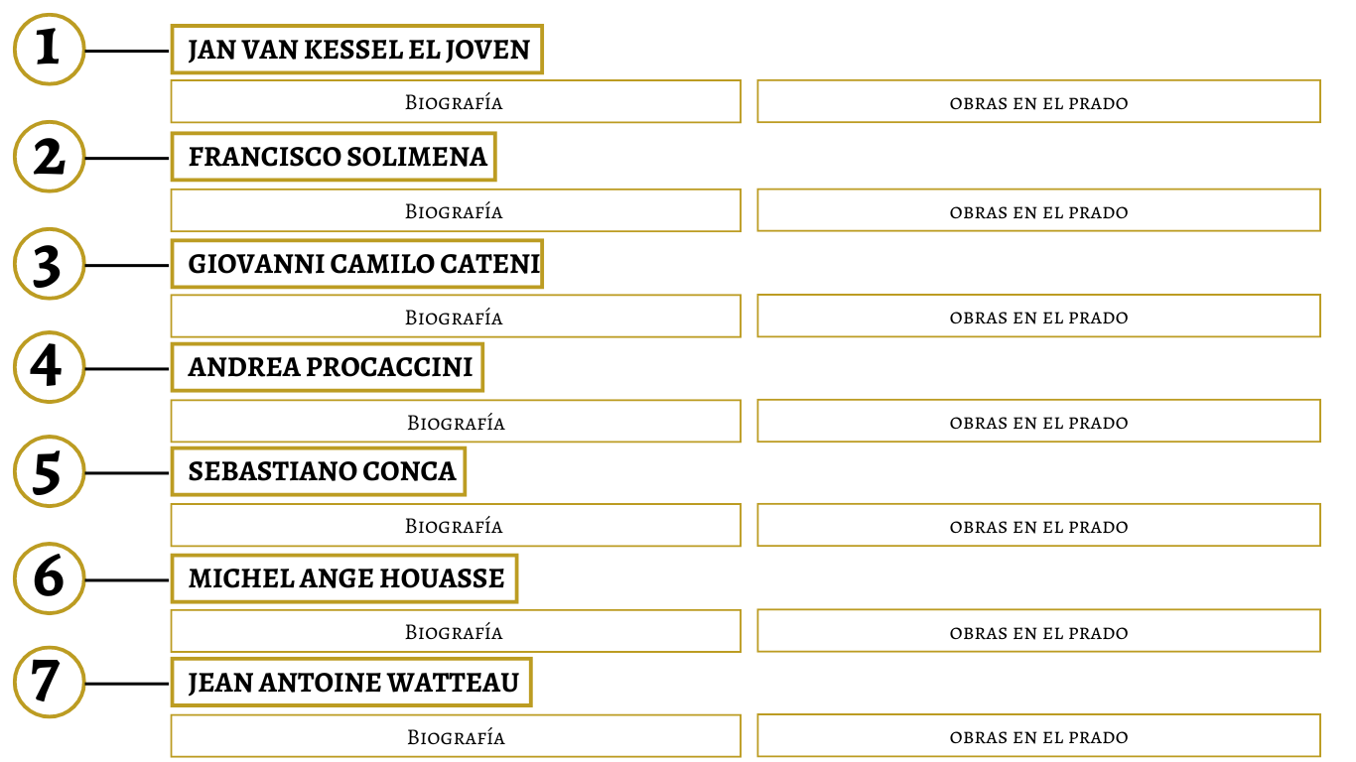This screenshot has width=1356, height=762.
Task: Open Biografía for Jean Antoine Watteau
Action: click(456, 735)
